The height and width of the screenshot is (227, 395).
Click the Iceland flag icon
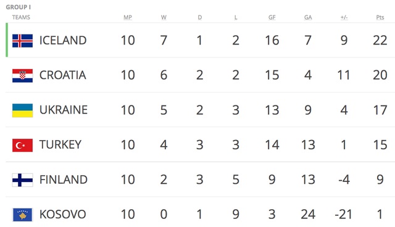[22, 41]
